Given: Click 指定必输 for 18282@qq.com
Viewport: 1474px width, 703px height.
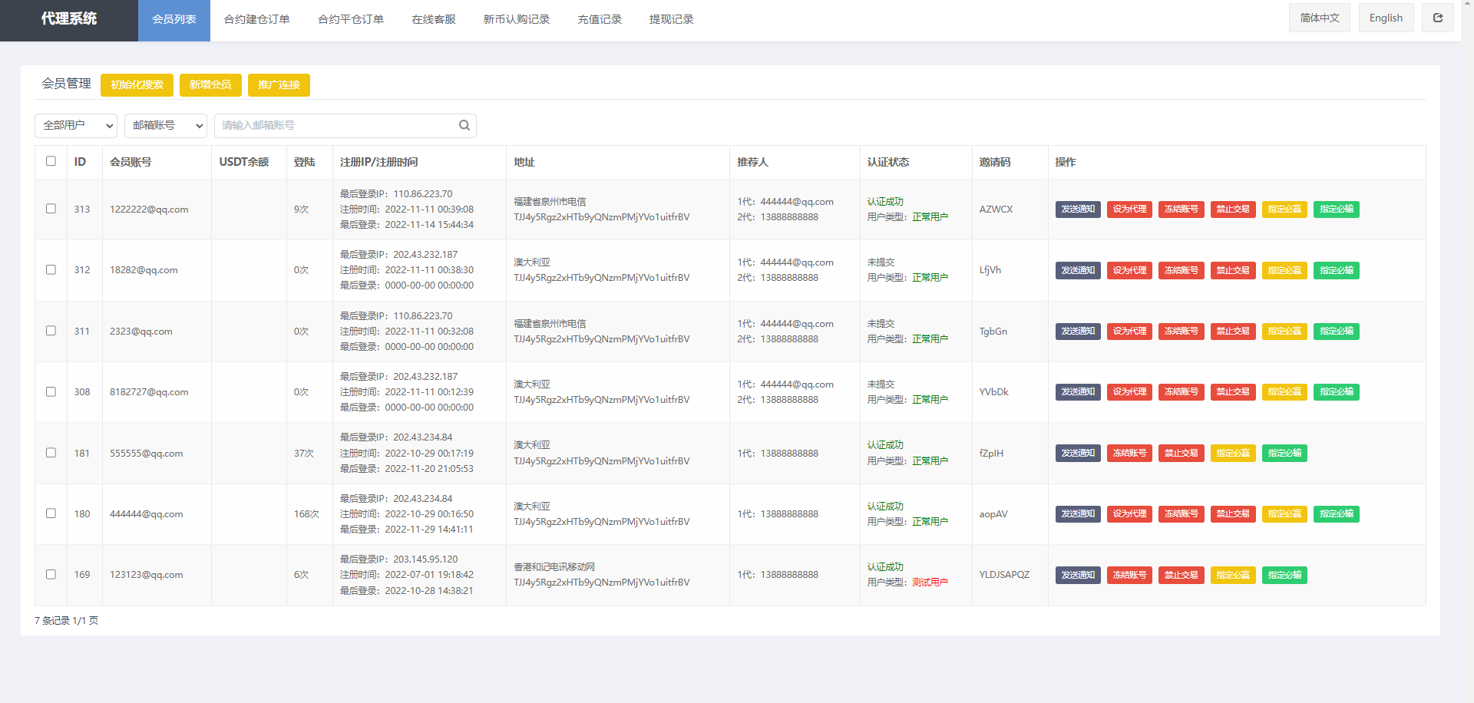Looking at the screenshot, I should pos(1337,270).
